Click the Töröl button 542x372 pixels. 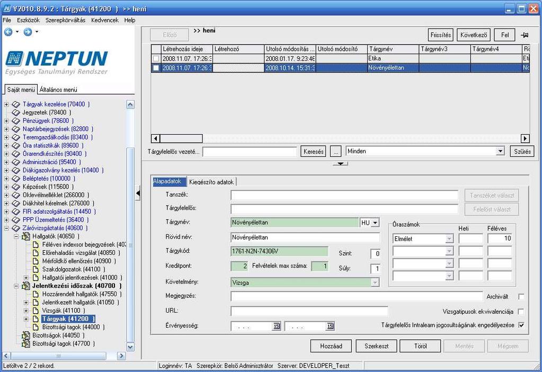point(420,346)
